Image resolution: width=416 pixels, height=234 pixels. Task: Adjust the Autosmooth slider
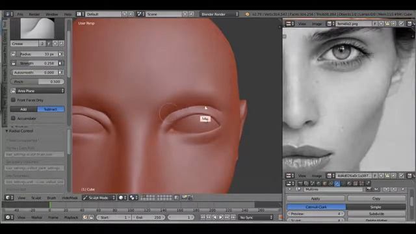click(x=34, y=72)
